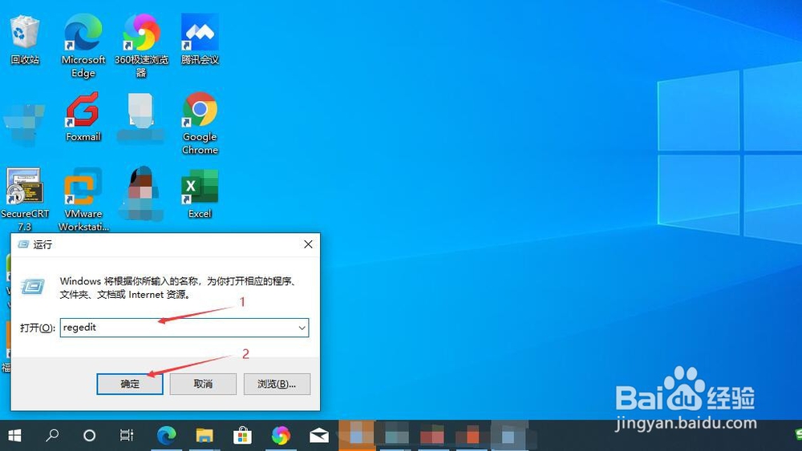Select the Excel desktop shortcut
The image size is (802, 451).
pyautogui.click(x=200, y=194)
